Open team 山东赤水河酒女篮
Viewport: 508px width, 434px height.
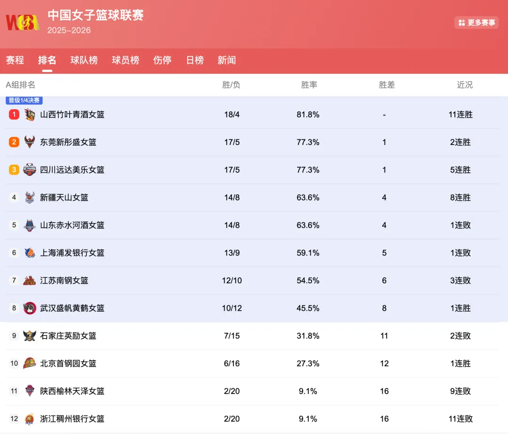pos(72,225)
